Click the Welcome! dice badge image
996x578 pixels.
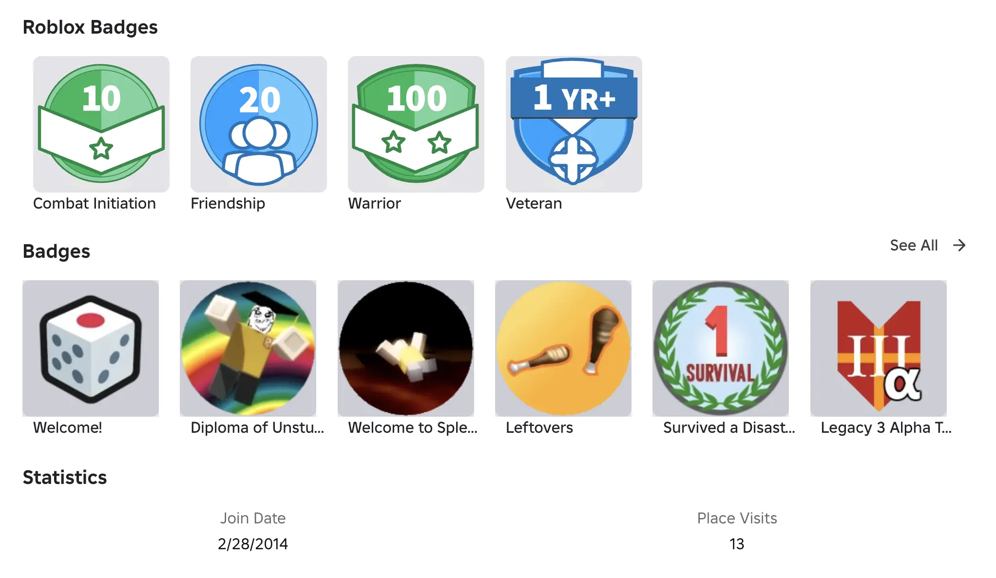click(x=91, y=348)
